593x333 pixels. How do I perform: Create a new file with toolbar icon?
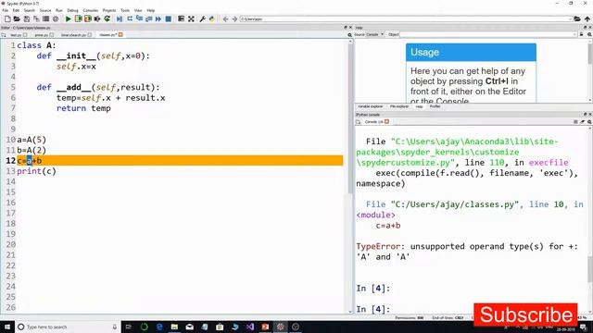[x=7, y=18]
